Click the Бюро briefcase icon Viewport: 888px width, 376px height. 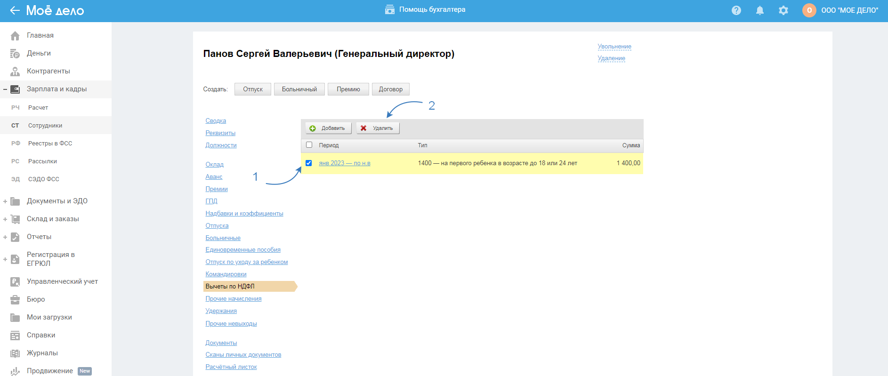tap(15, 299)
